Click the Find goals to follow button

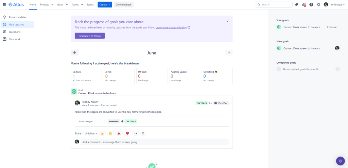tap(90, 36)
